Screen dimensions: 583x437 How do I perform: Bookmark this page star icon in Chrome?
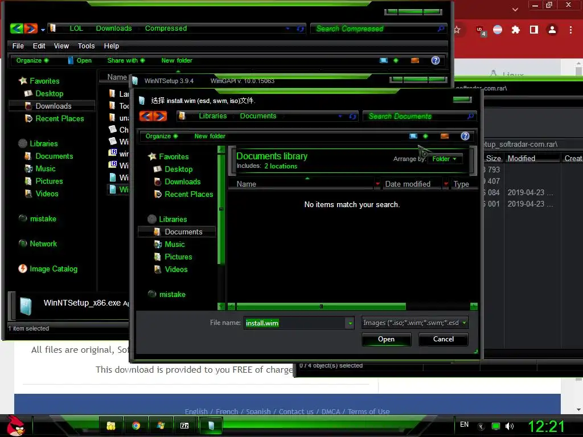pos(457,30)
